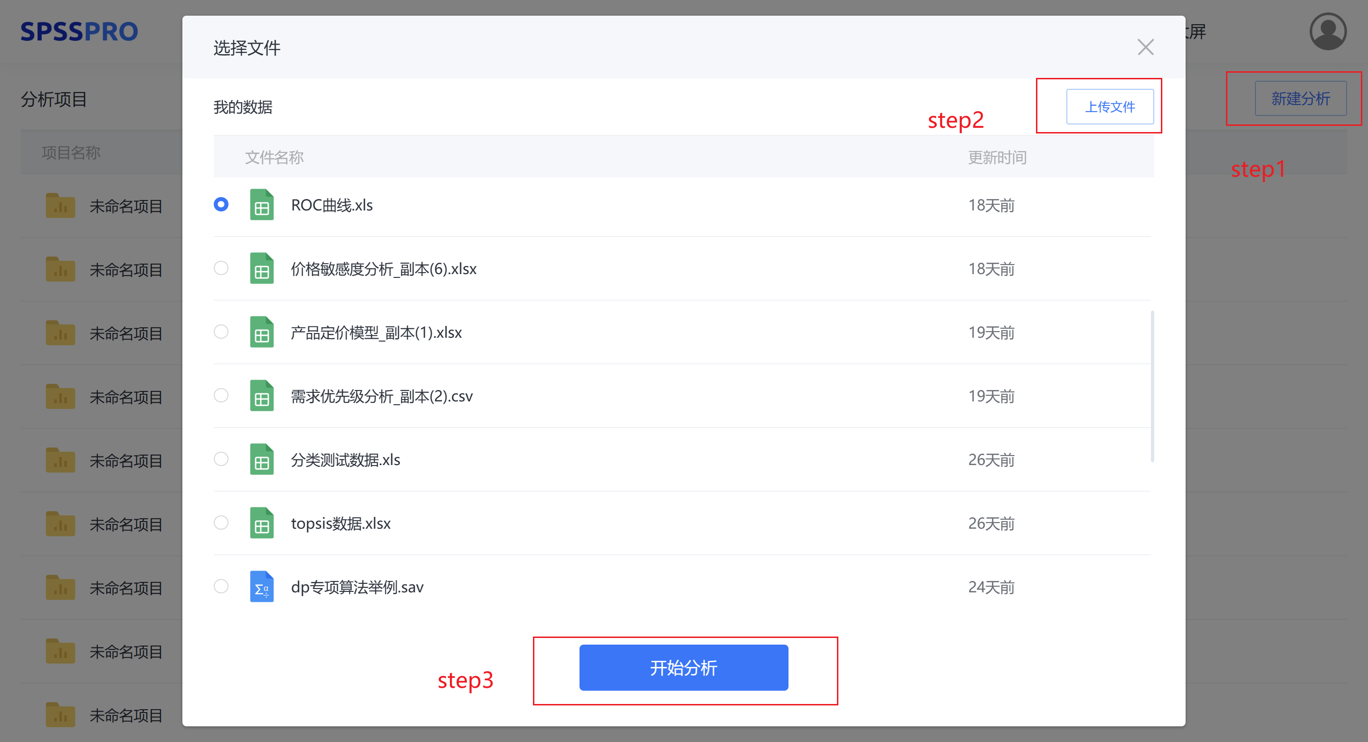Click spreadsheet icon of ROC曲线.xls
The width and height of the screenshot is (1368, 742).
click(262, 204)
